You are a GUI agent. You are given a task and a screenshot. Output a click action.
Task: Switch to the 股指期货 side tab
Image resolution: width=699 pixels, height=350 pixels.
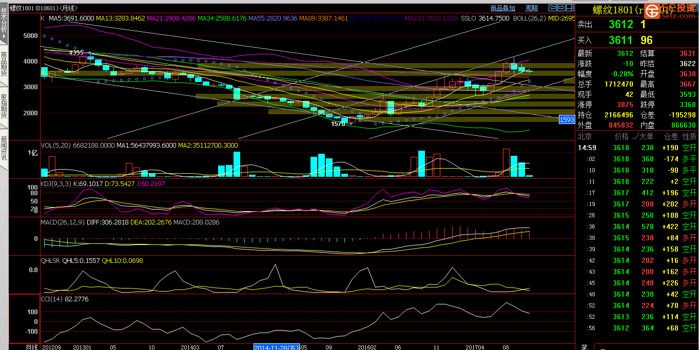pyautogui.click(x=4, y=107)
